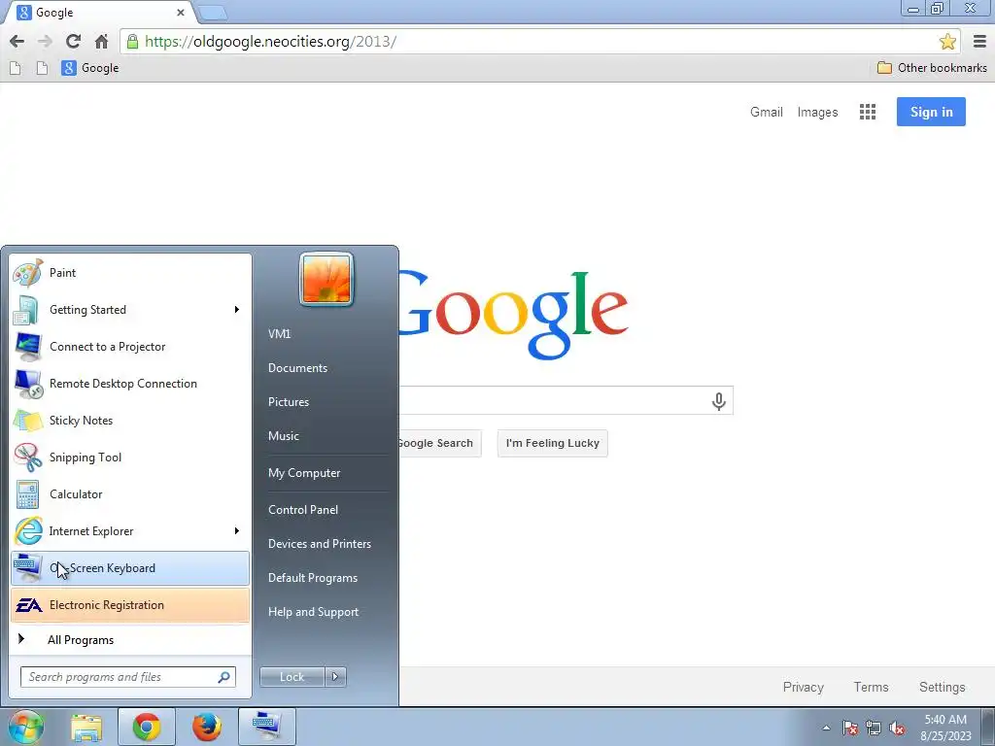
Task: Expand the Getting Started submenu arrow
Action: [x=237, y=310]
